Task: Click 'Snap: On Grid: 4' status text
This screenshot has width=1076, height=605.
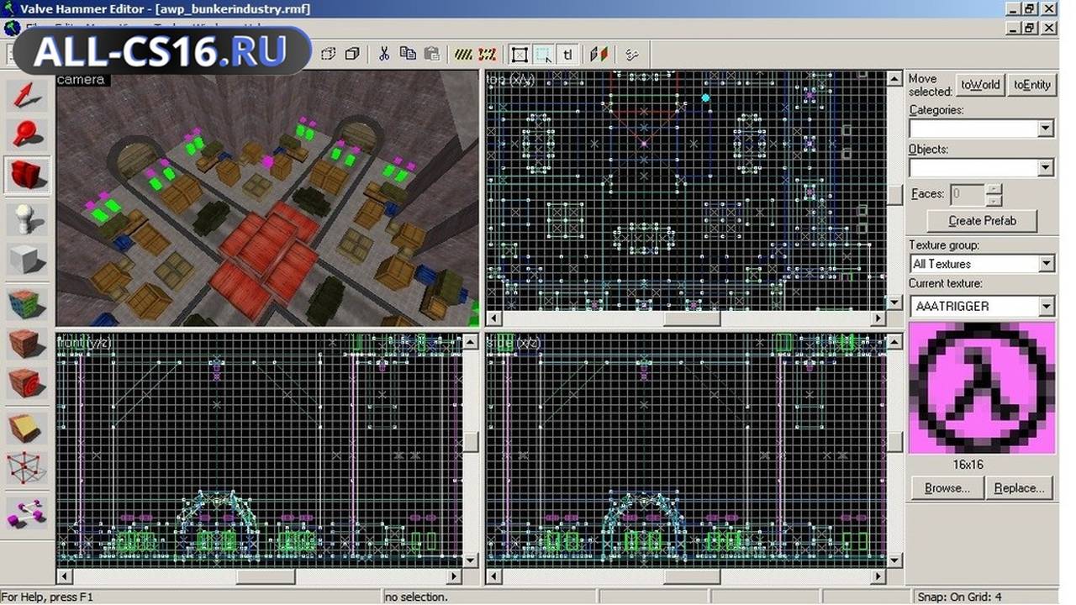Action: point(960,597)
